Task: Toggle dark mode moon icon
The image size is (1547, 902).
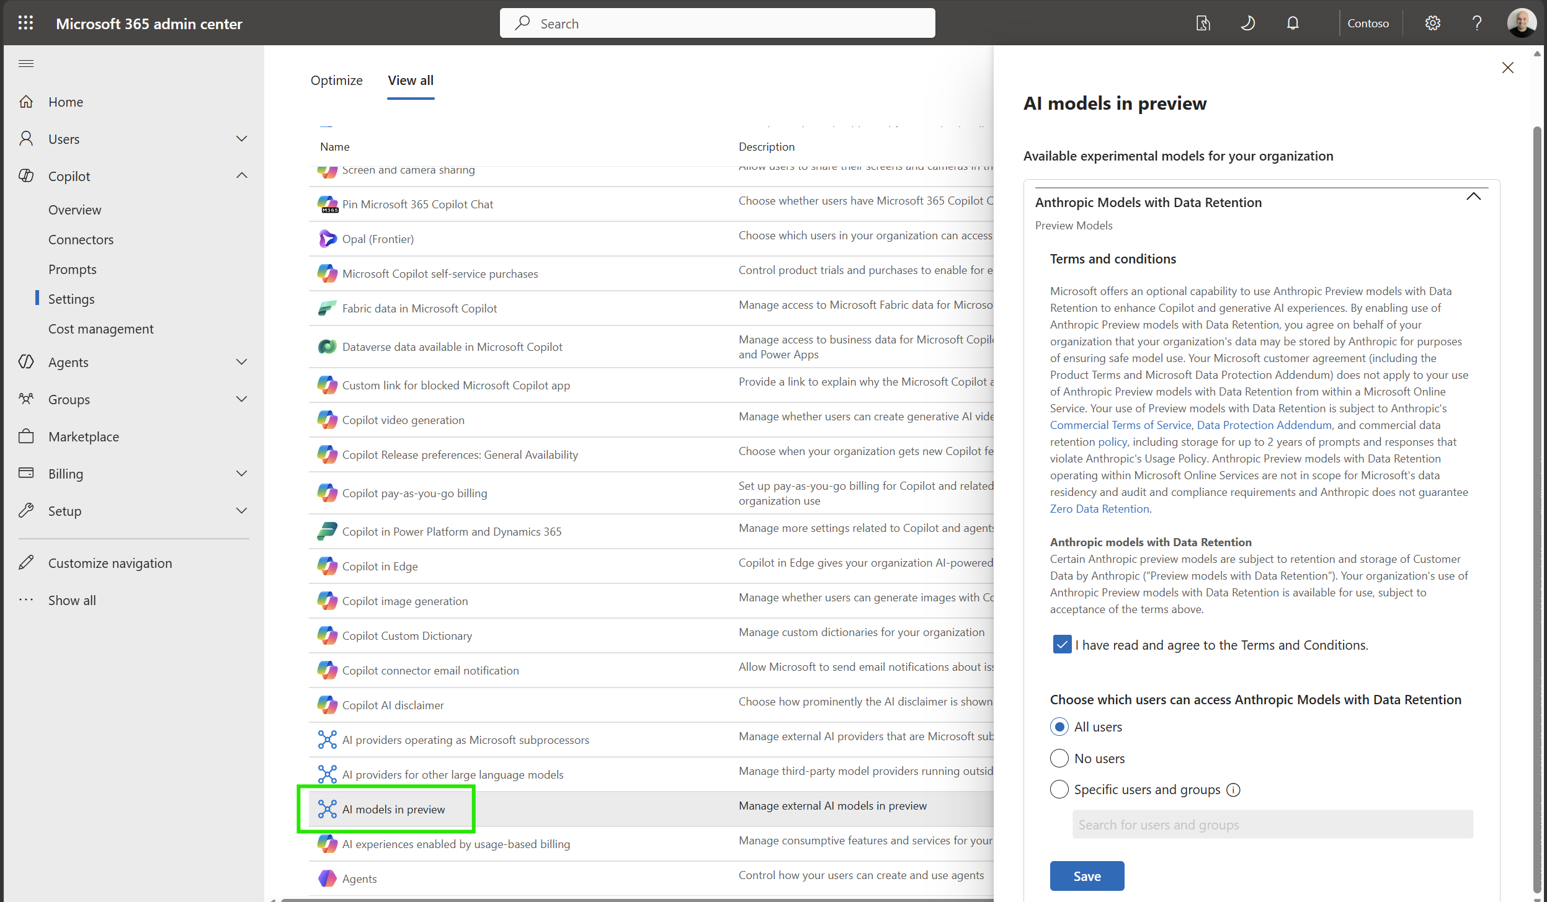Action: [1247, 24]
